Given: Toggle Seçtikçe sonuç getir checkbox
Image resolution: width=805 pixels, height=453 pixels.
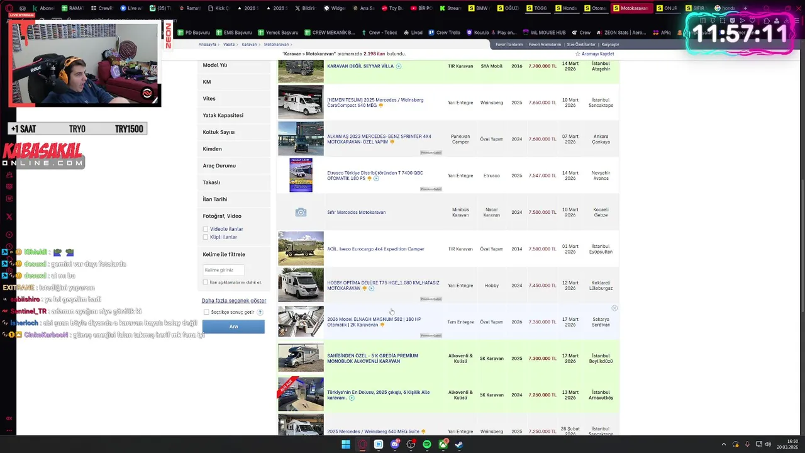Looking at the screenshot, I should 206,312.
